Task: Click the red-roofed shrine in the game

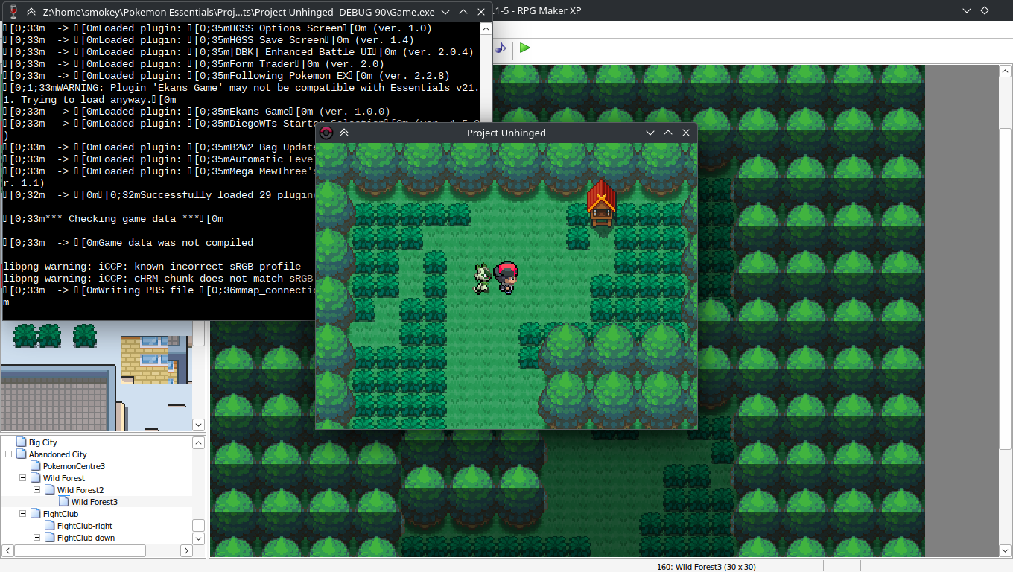Action: [602, 203]
